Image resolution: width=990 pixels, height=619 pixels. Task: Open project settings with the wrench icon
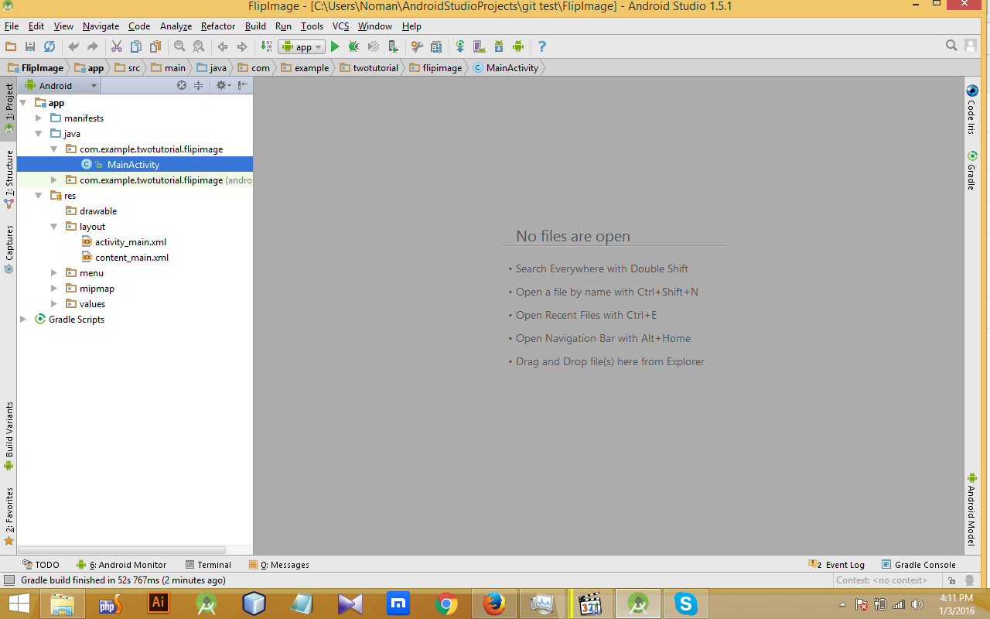click(417, 46)
